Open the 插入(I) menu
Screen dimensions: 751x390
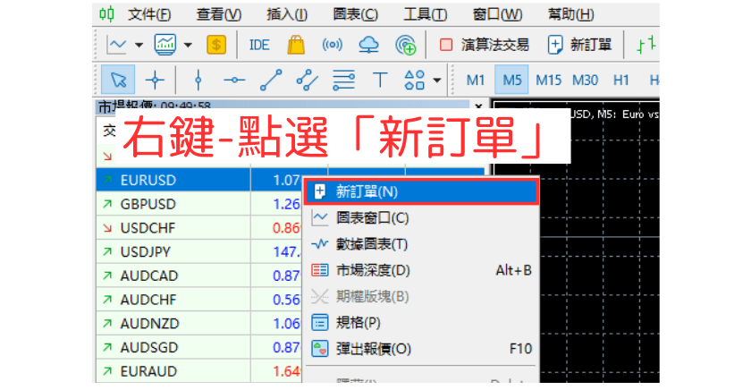click(287, 14)
